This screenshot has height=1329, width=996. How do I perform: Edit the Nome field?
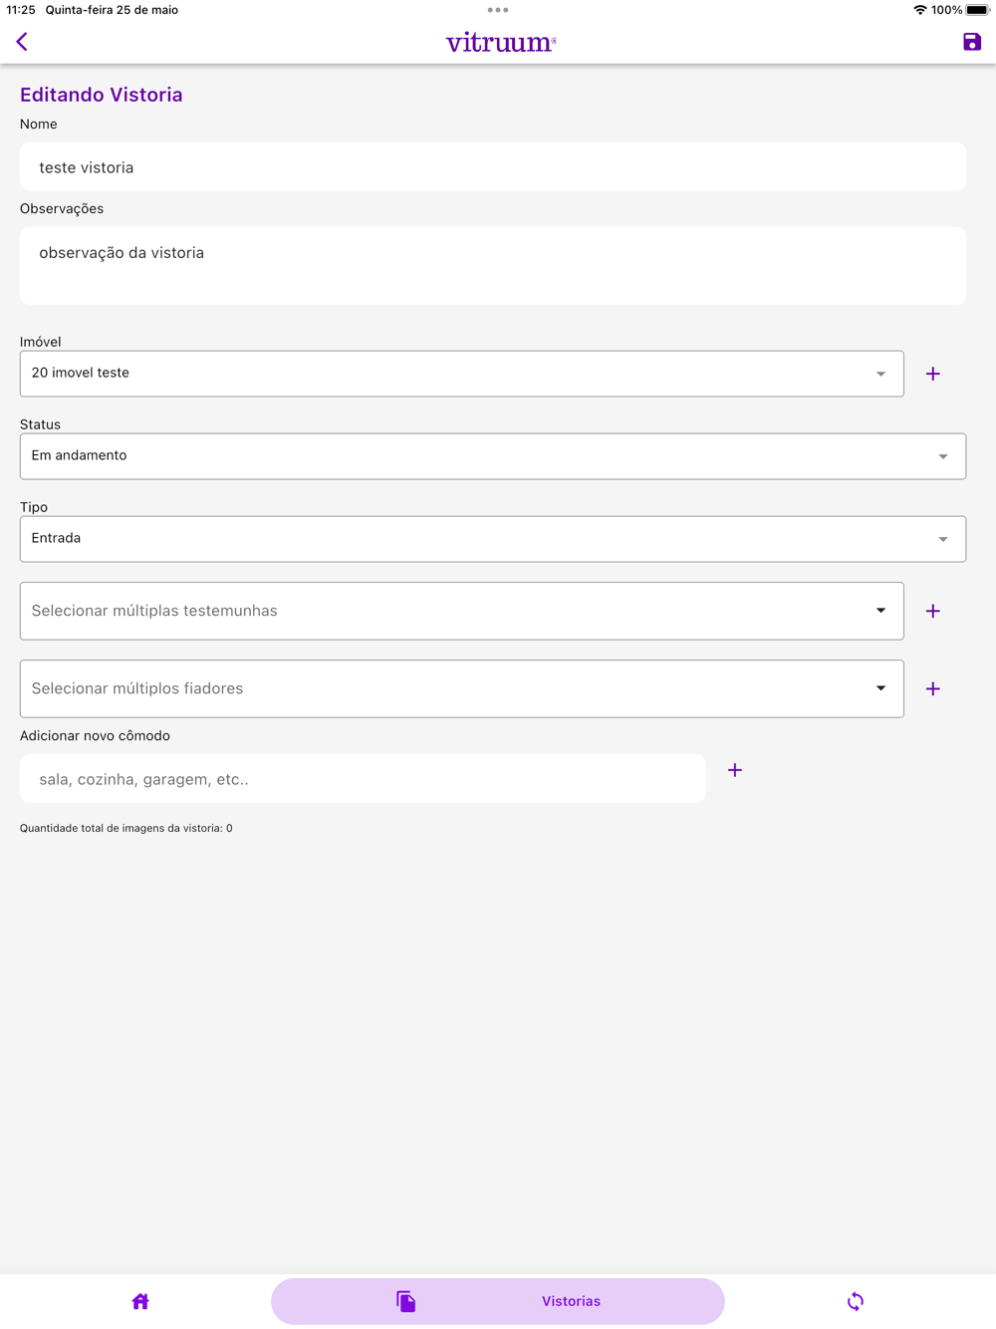492,167
